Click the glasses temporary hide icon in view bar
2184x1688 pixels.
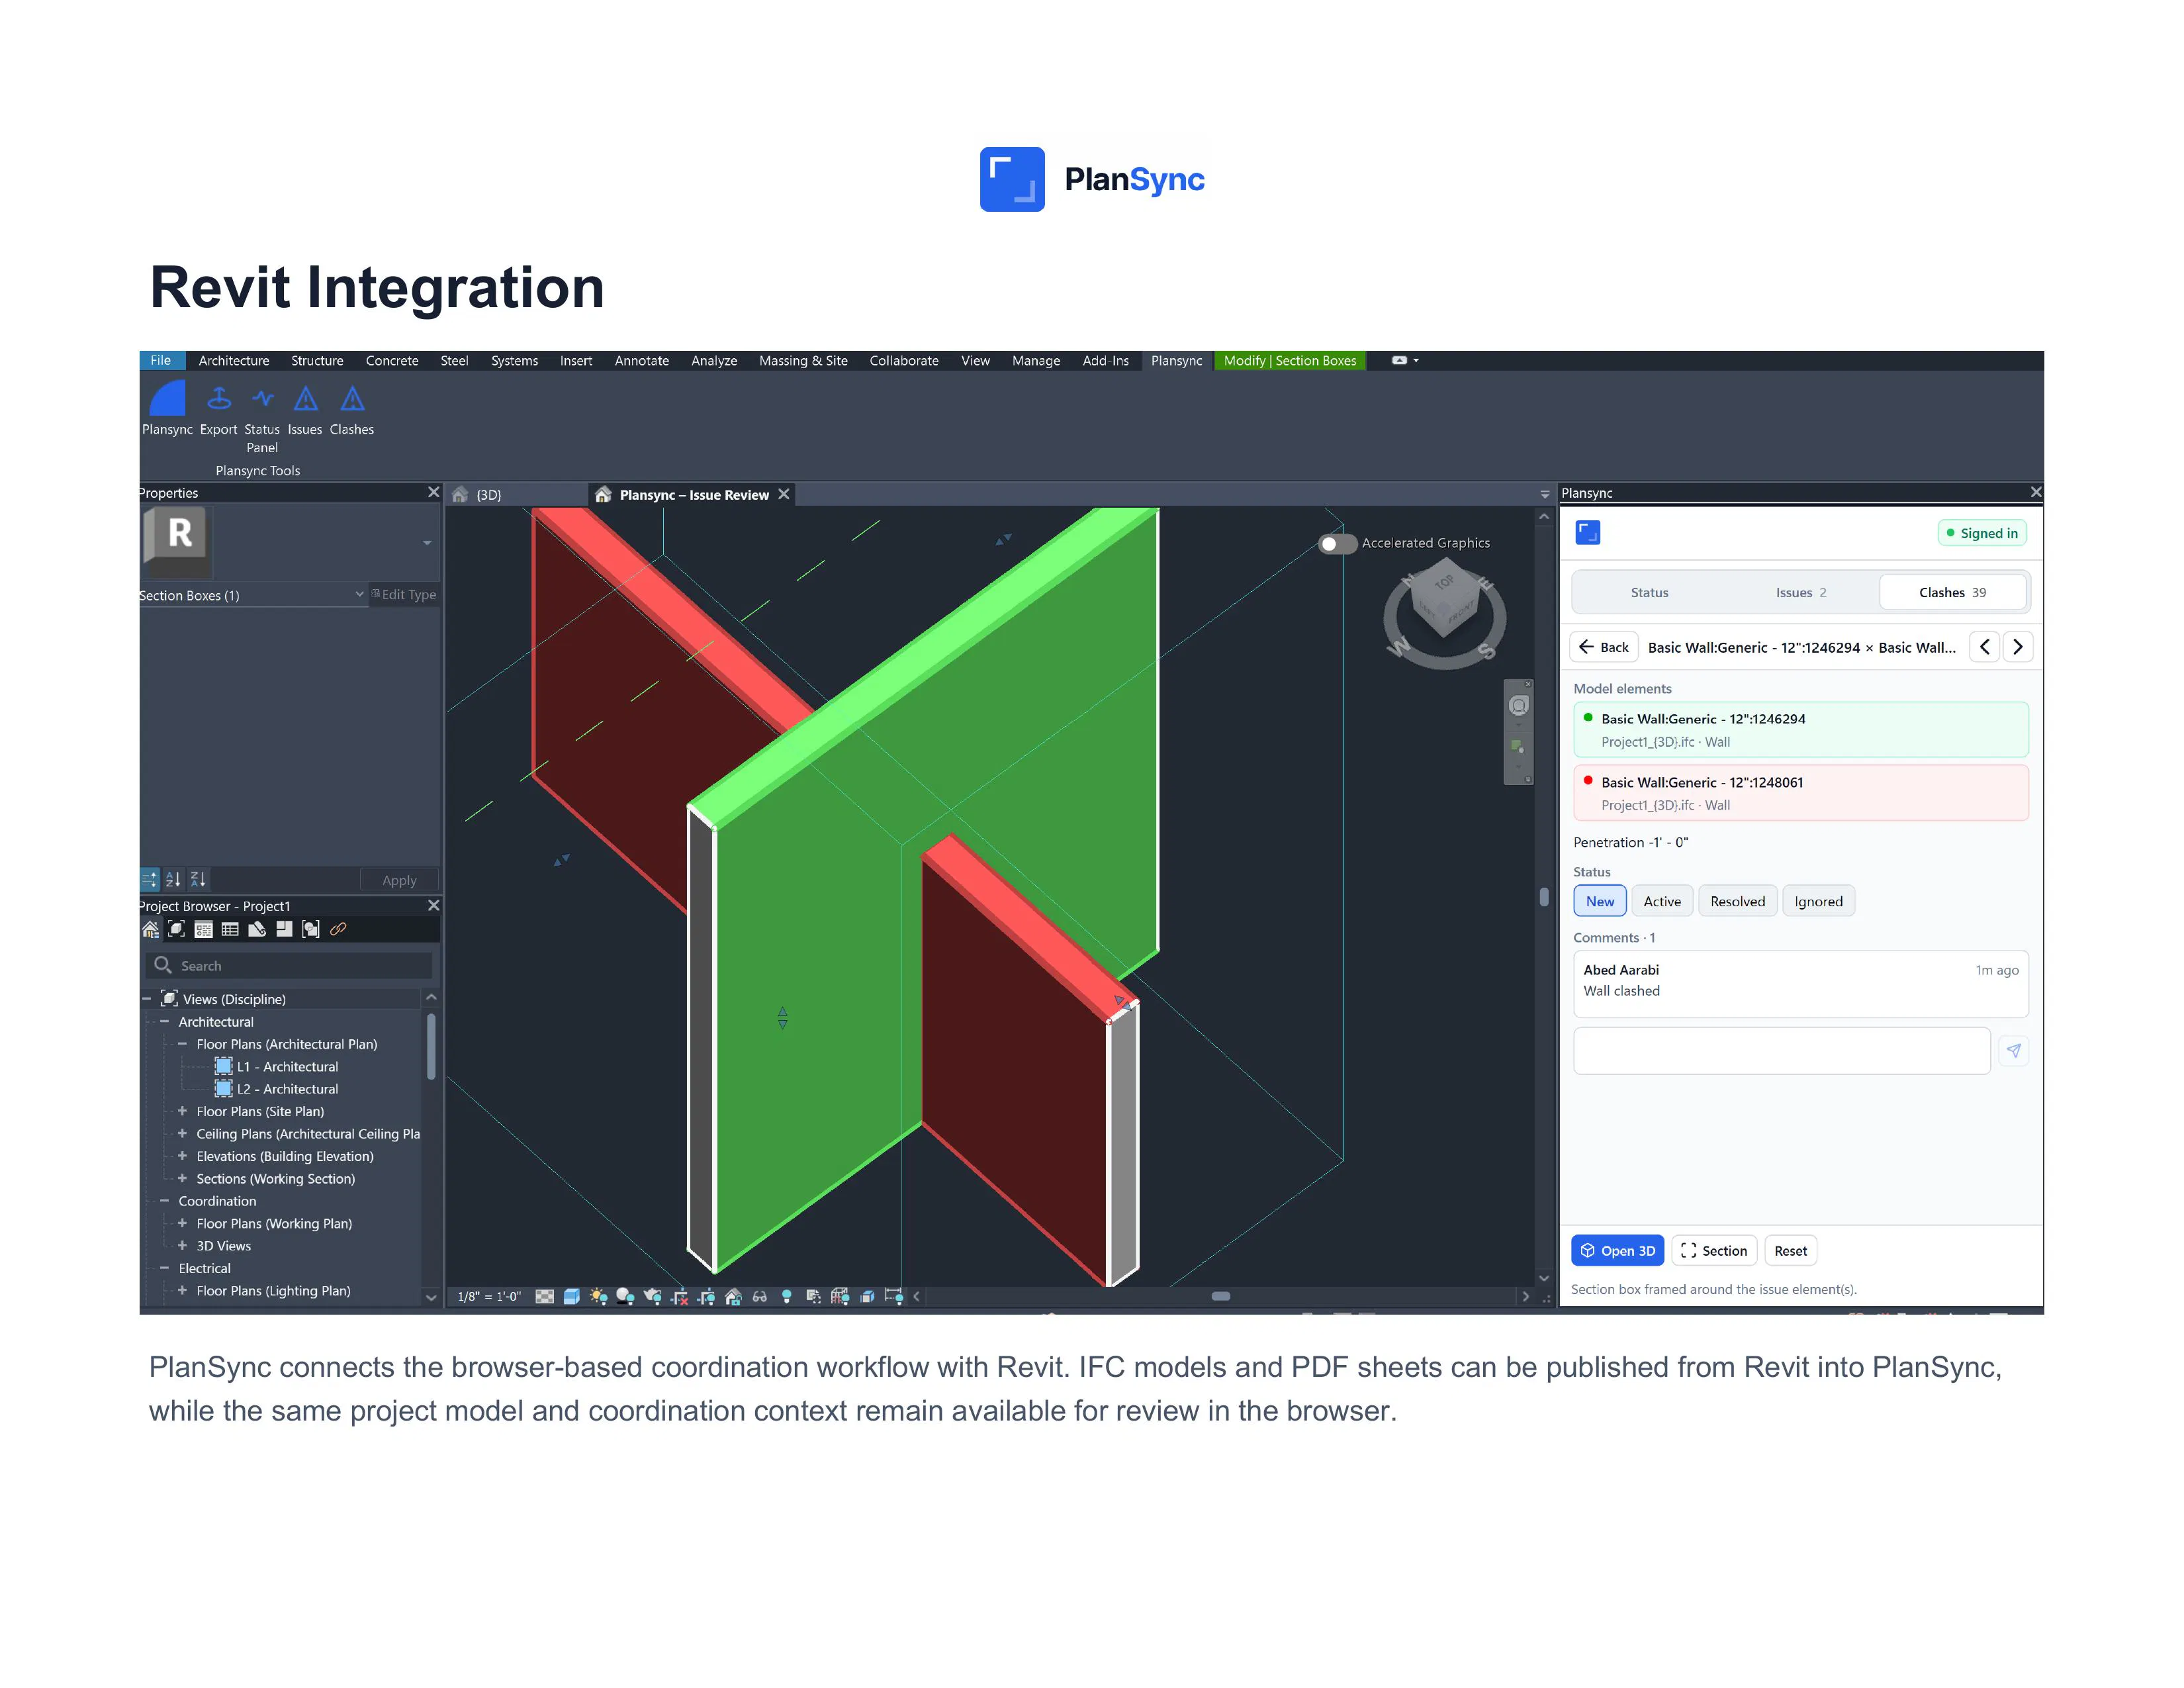760,1296
